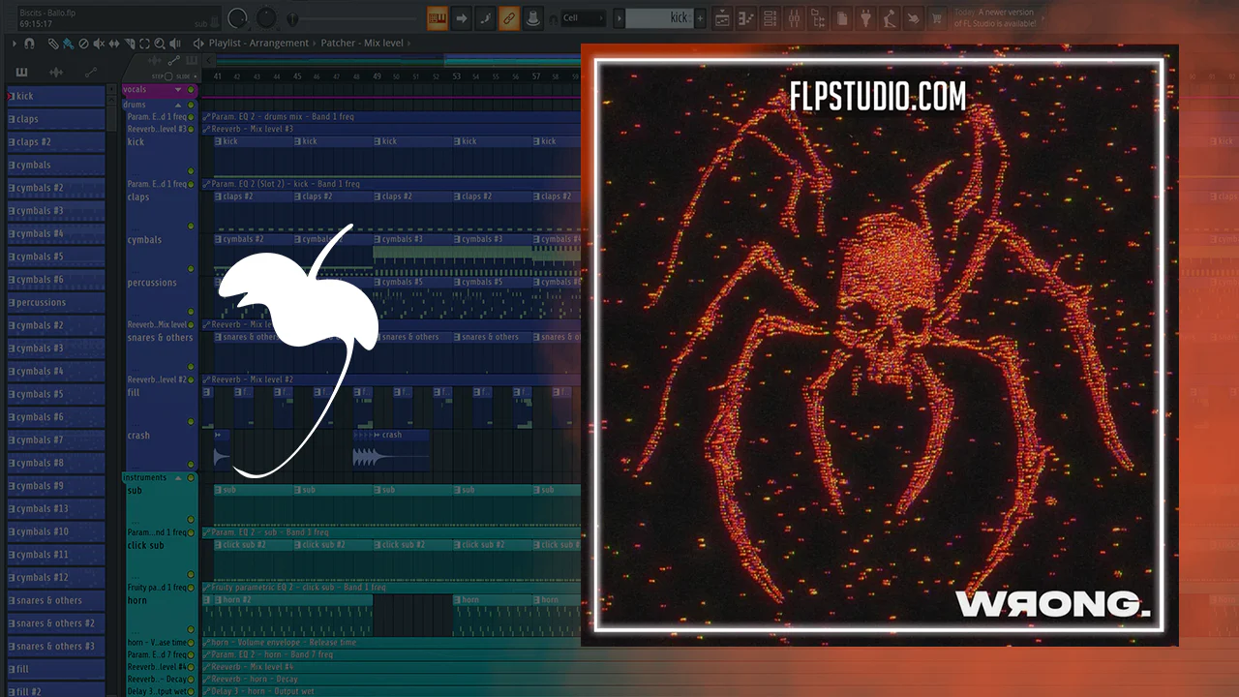Click bar 49 on the playlist timeline
Image resolution: width=1239 pixels, height=697 pixels.
click(377, 76)
